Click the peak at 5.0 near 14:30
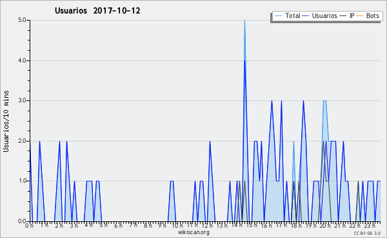Viewport: 387px width, 238px height. 244,21
